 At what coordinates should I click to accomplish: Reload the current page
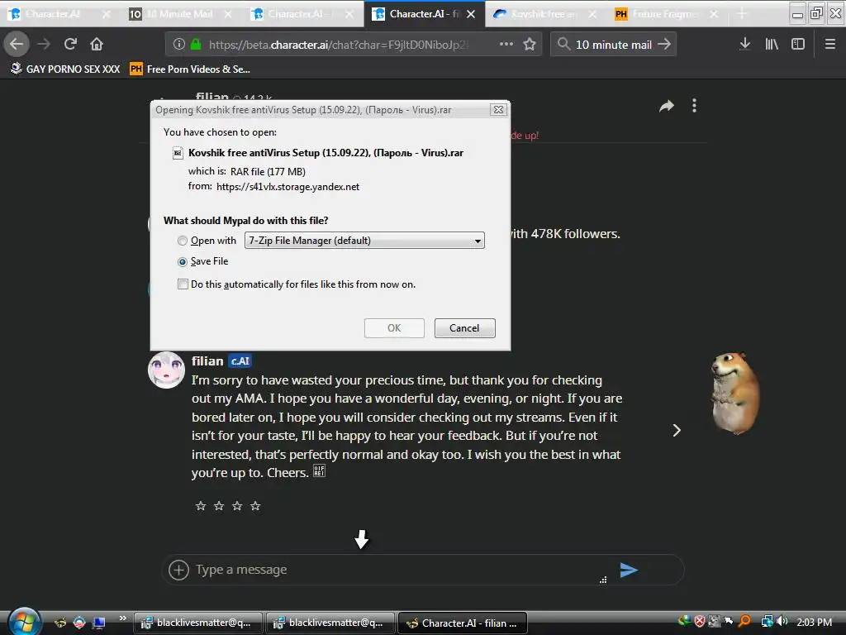(70, 44)
